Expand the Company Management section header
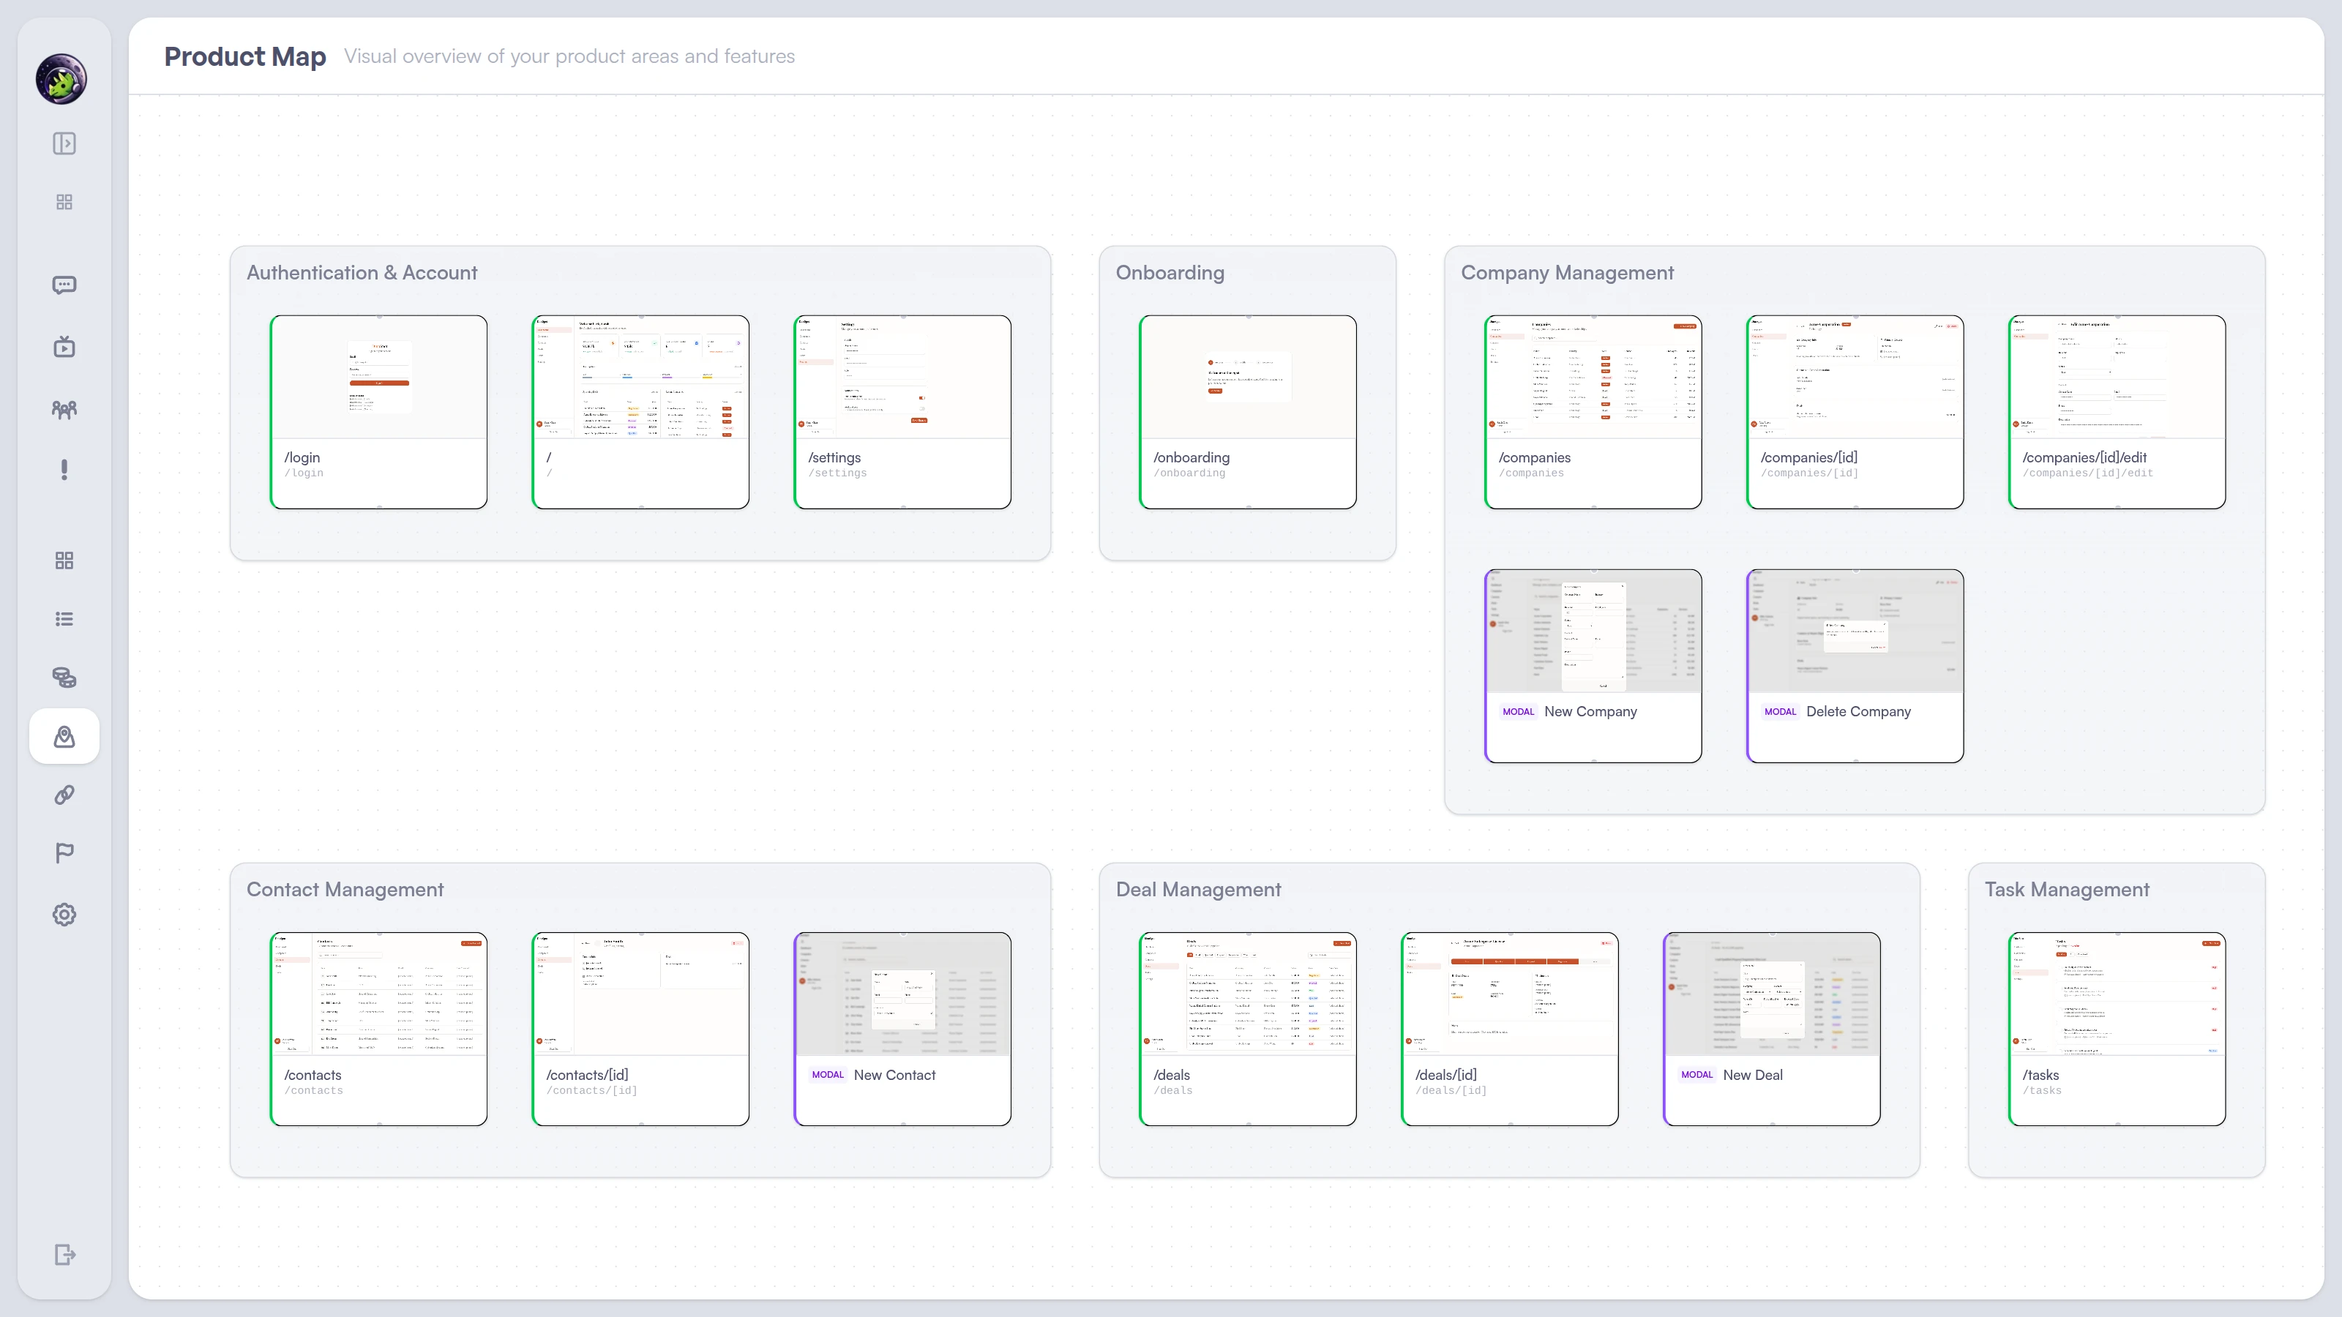The height and width of the screenshot is (1317, 2342). pyautogui.click(x=1566, y=271)
